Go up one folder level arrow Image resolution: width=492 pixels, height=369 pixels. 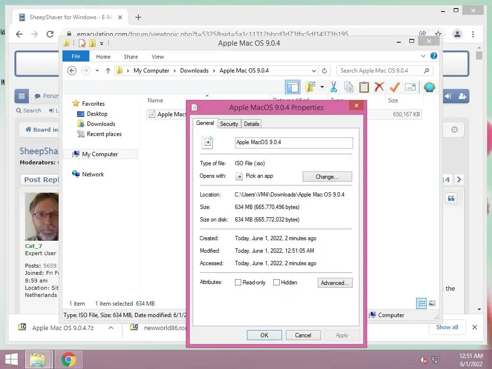tap(108, 71)
